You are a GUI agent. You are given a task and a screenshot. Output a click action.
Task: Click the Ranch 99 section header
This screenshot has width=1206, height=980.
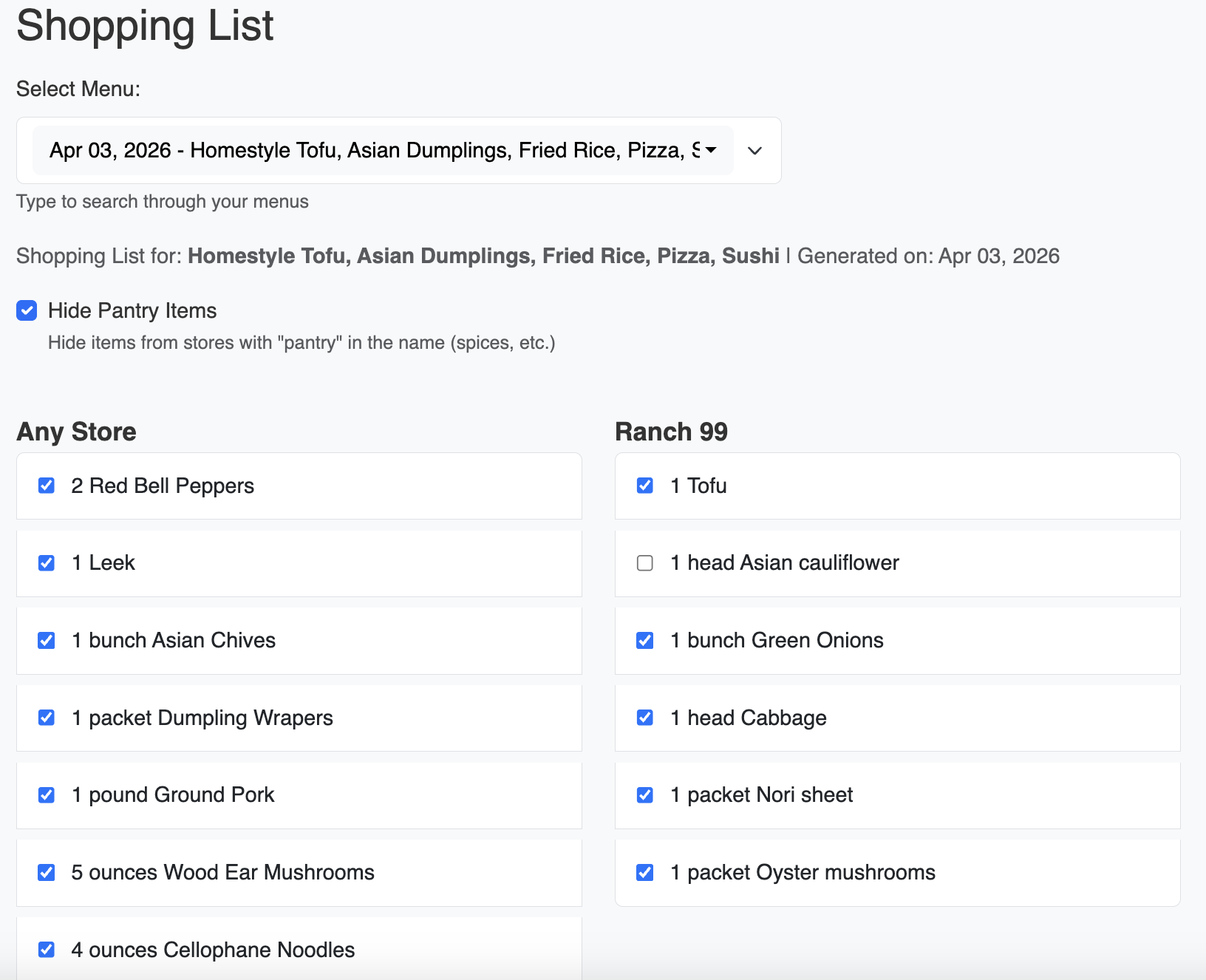tap(672, 432)
